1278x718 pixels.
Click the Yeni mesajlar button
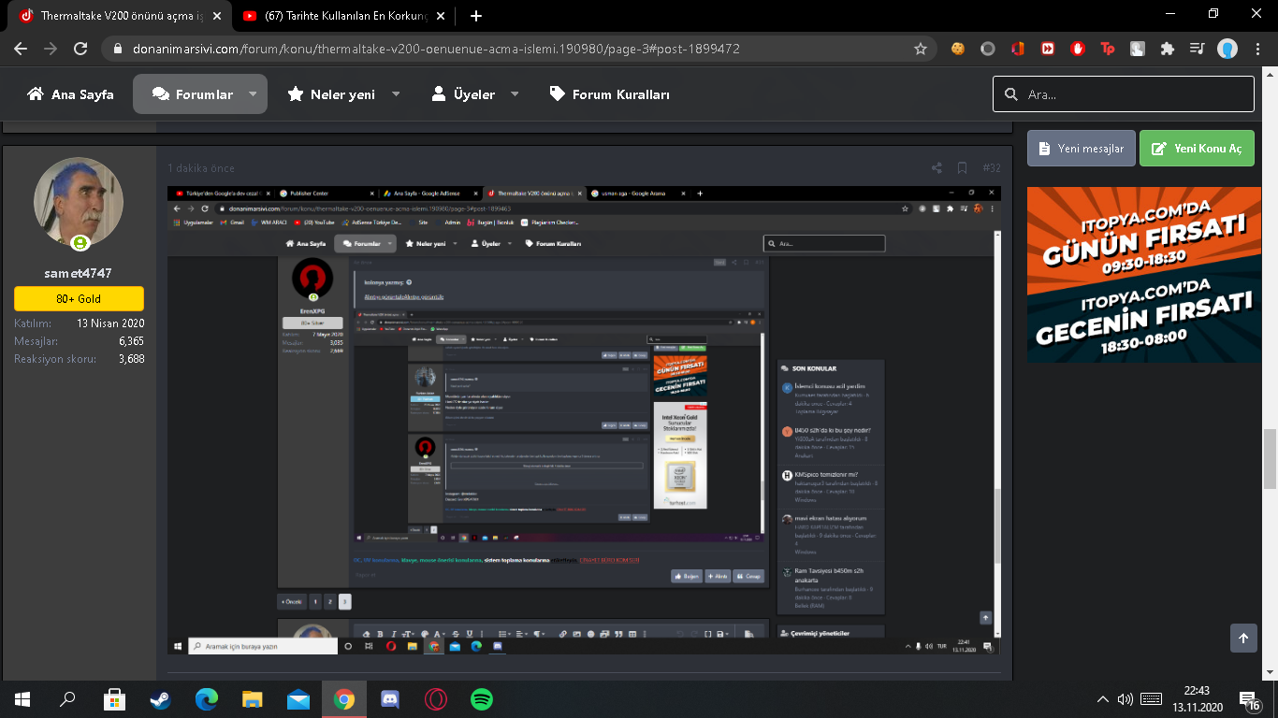tap(1082, 148)
